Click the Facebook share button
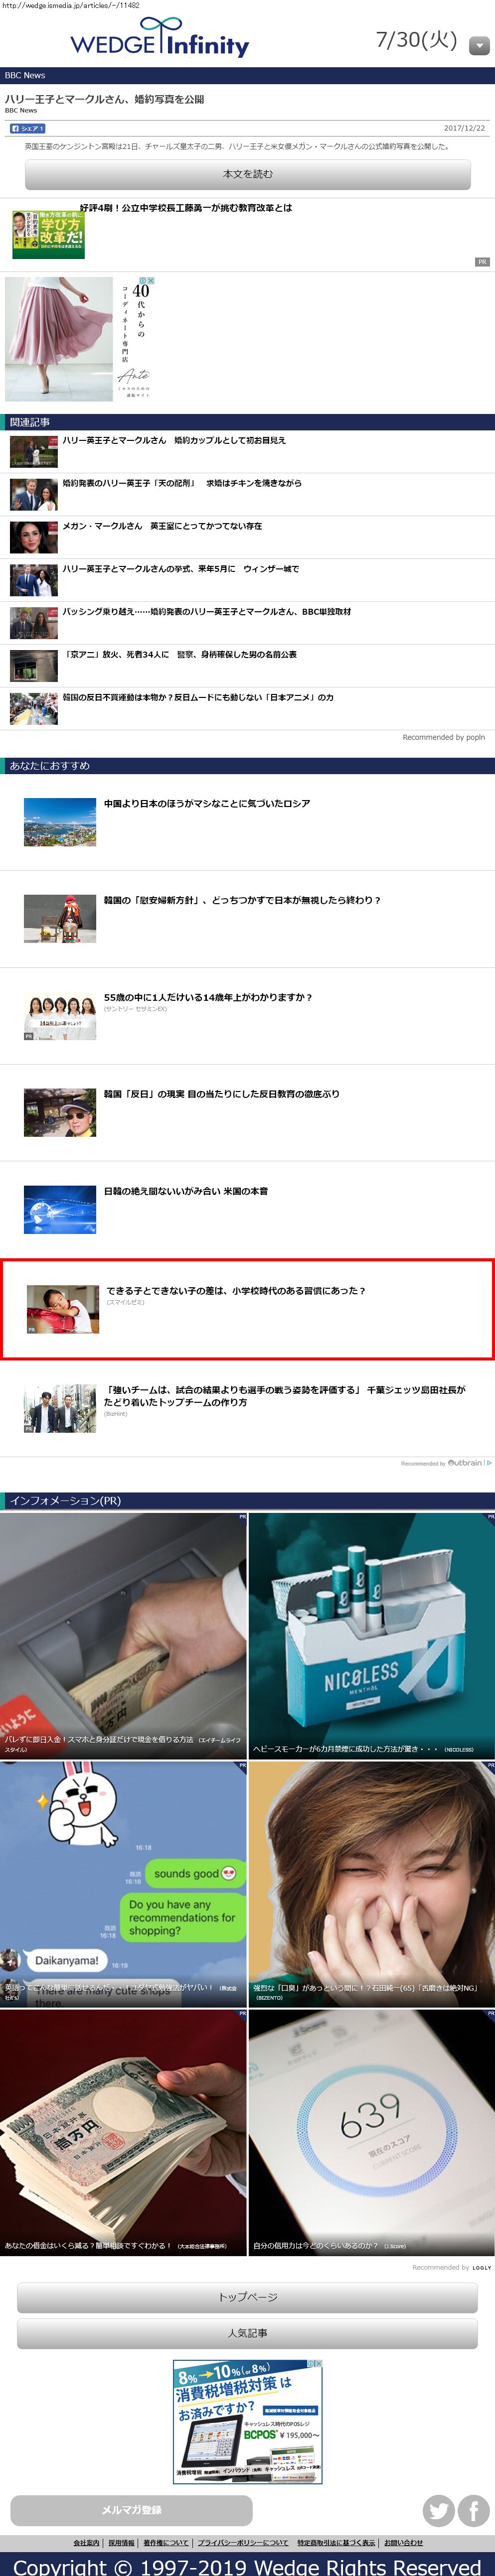495x2576 pixels. click(27, 128)
